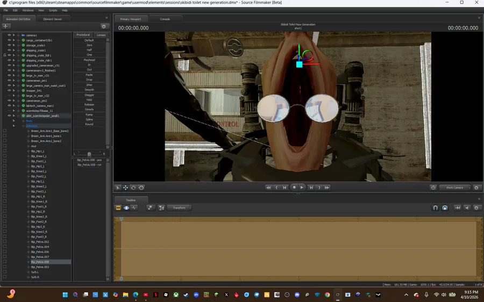Viewport: 484px width, 302px height.
Task: Open the timeline settings gear icon
Action: pos(476,207)
